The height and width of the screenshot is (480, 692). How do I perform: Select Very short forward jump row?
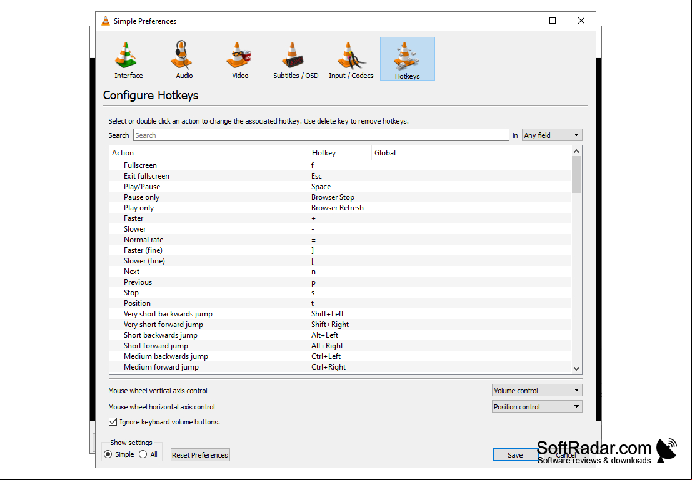point(340,324)
